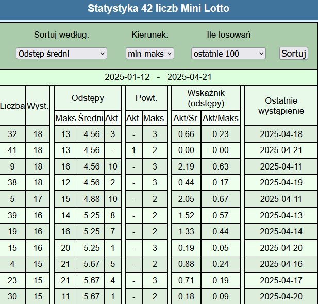Click Akt/Maks value 0.17 in row 38
Viewport: 318px width, 304px height.
(221, 183)
